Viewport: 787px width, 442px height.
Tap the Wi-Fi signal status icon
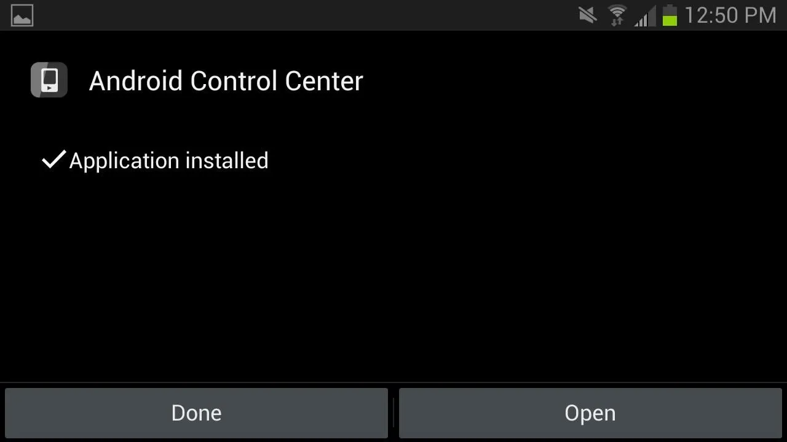[x=617, y=15]
